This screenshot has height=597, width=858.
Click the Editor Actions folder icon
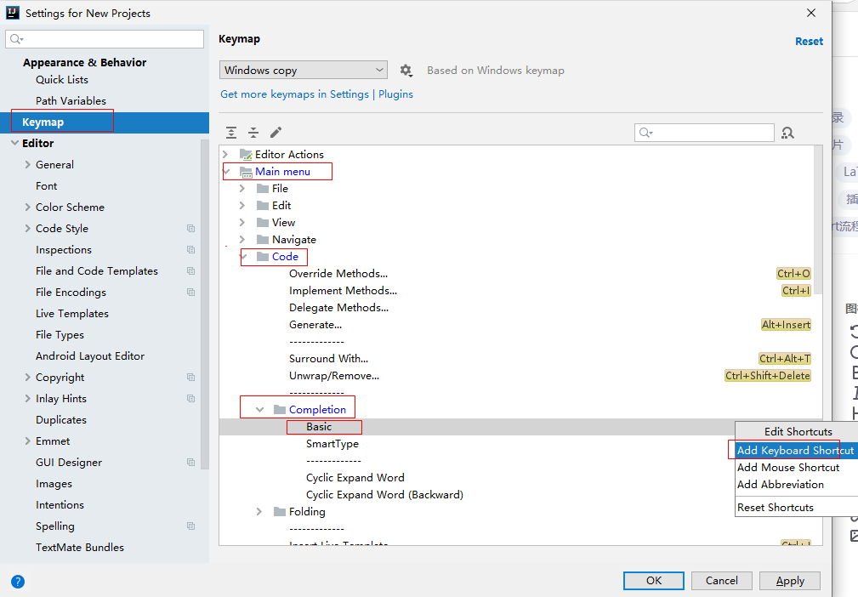pos(246,155)
